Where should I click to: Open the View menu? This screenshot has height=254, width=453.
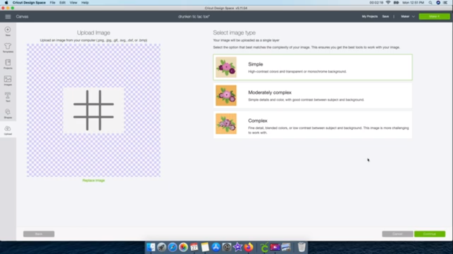tap(73, 2)
